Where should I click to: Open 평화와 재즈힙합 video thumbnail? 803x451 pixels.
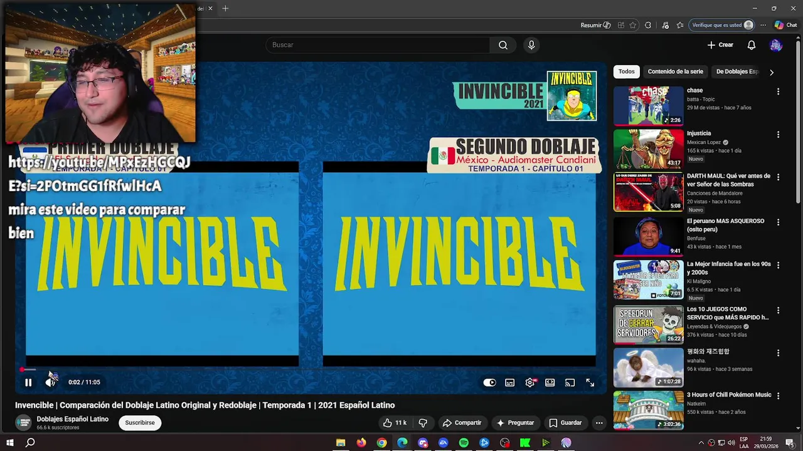click(x=648, y=368)
